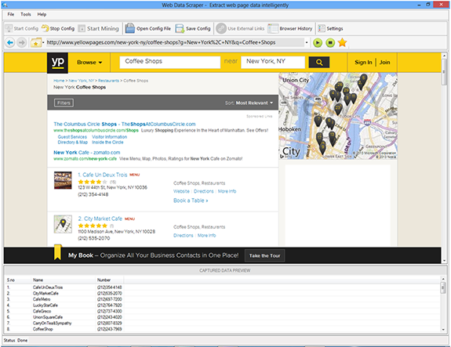
Task: Open Config File from the toolbar
Action: click(x=147, y=28)
